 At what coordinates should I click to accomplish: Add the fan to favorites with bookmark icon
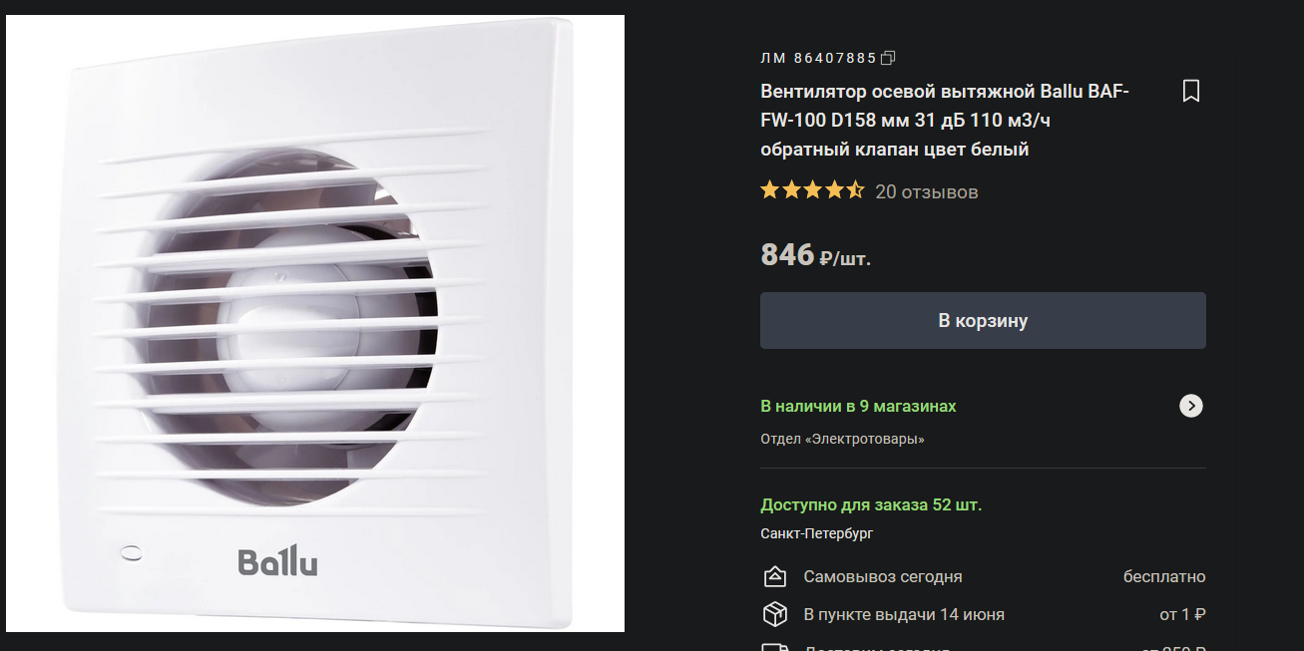pyautogui.click(x=1190, y=92)
